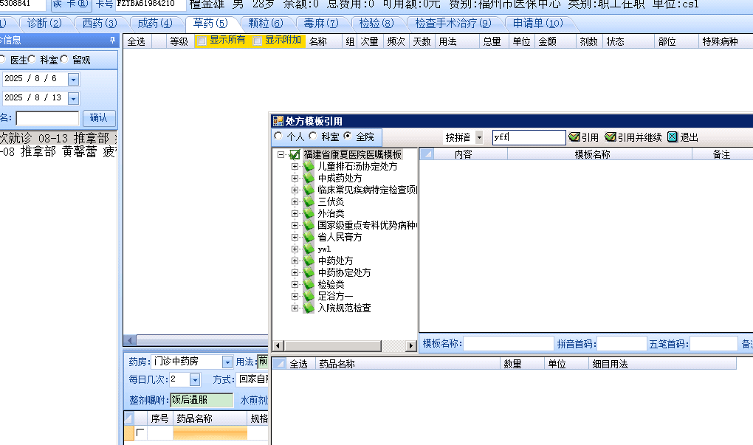Viewport: 753px width, 445px height.
Task: Select the 留观 radio button
Action: (x=64, y=59)
